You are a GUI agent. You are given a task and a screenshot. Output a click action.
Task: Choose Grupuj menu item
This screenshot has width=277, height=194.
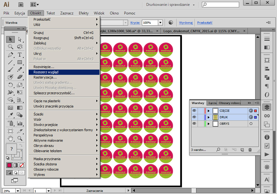pyautogui.click(x=64, y=33)
